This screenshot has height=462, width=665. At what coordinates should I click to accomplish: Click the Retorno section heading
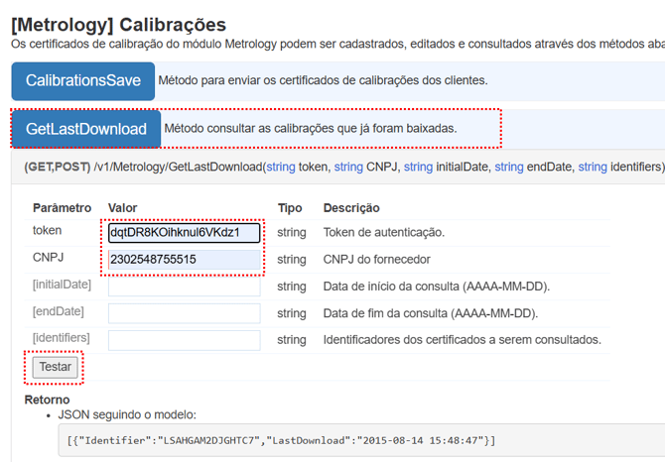47,400
